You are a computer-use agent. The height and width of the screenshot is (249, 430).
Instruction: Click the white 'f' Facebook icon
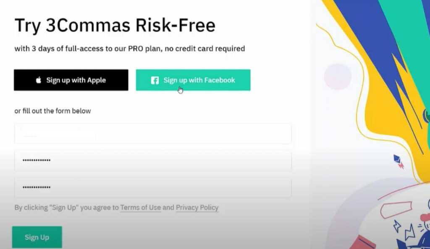tap(155, 80)
